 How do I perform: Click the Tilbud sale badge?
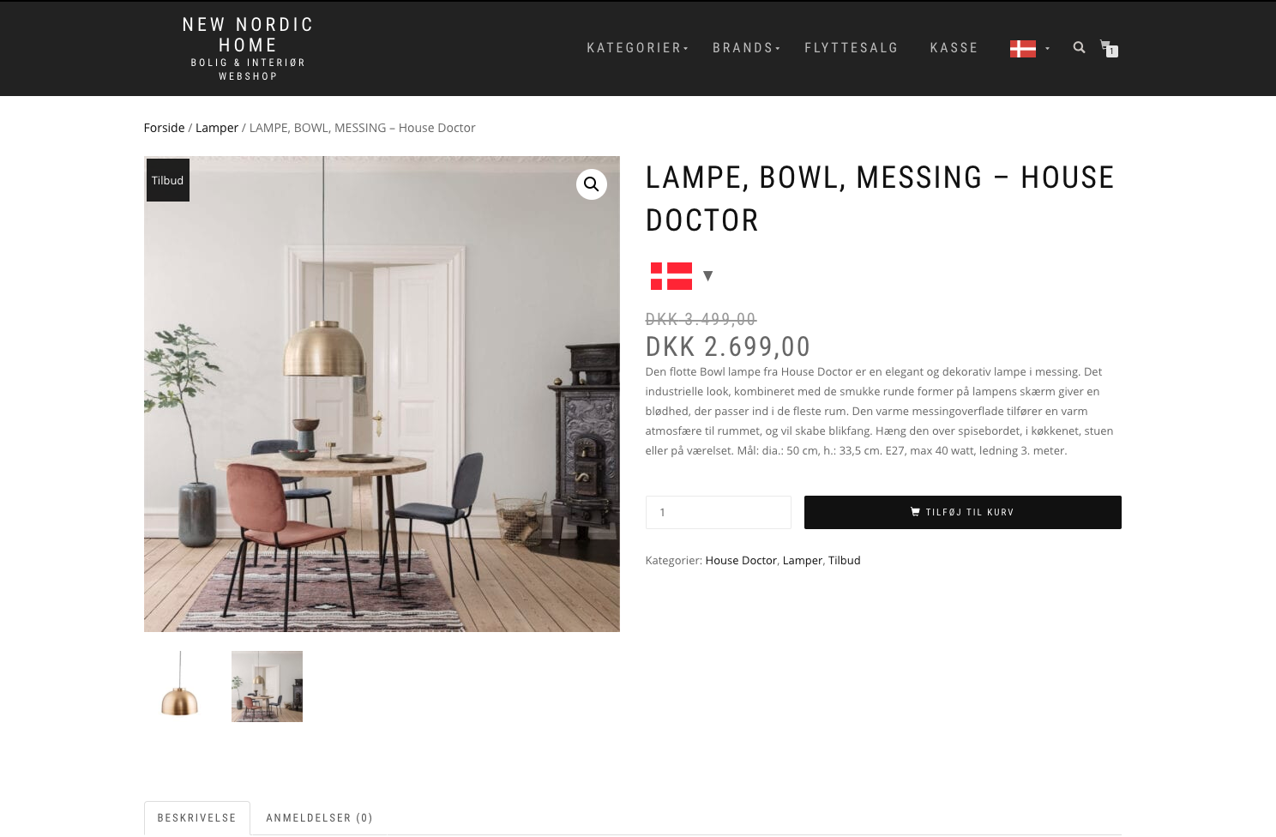[168, 180]
